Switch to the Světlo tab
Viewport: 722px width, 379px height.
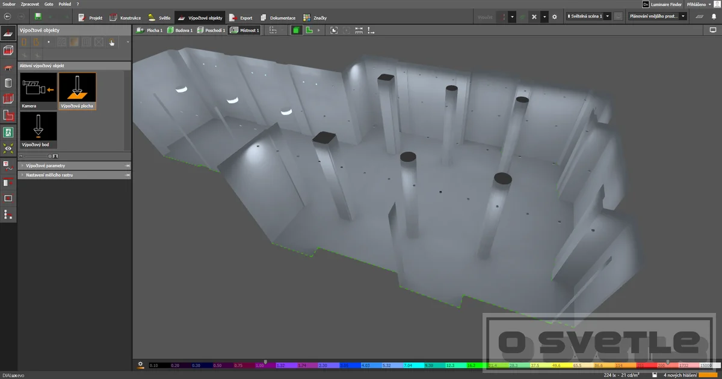tap(159, 17)
